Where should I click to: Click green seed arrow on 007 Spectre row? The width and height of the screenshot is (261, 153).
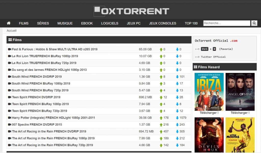161,125
